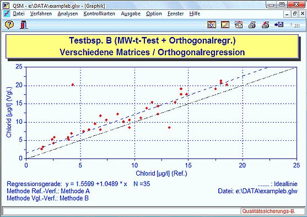Click the printer icon with red mark
This screenshot has width=307, height=217.
[266, 25]
